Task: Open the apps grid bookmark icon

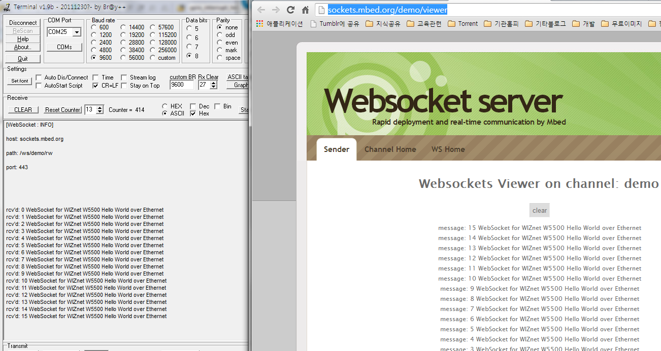Action: [x=260, y=24]
